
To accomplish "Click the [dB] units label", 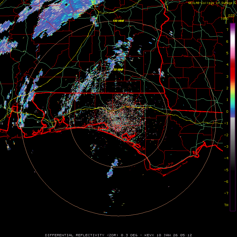I will point(225,18).
